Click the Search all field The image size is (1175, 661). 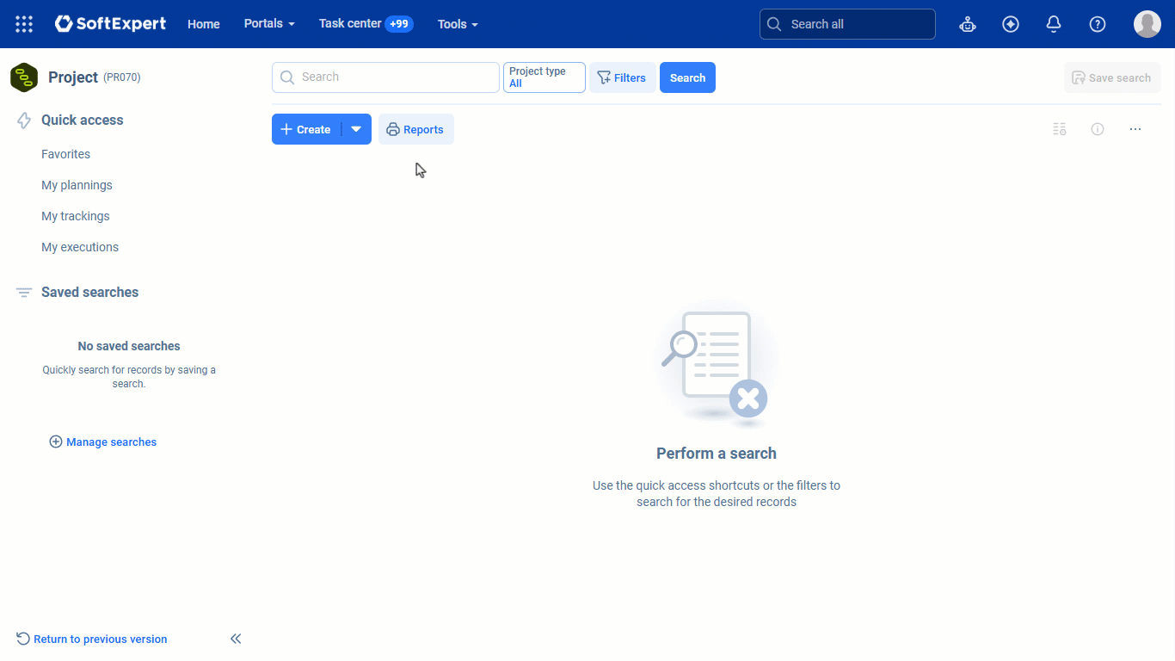click(x=847, y=24)
